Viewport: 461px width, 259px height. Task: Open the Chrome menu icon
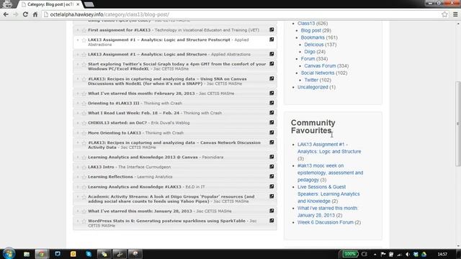pos(455,14)
